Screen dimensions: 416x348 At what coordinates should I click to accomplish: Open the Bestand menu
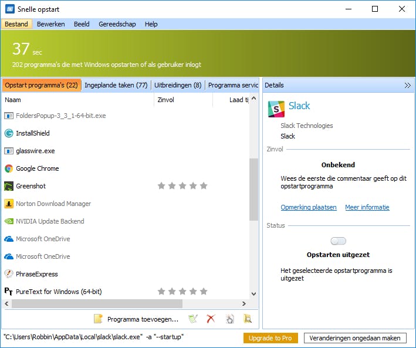(16, 24)
